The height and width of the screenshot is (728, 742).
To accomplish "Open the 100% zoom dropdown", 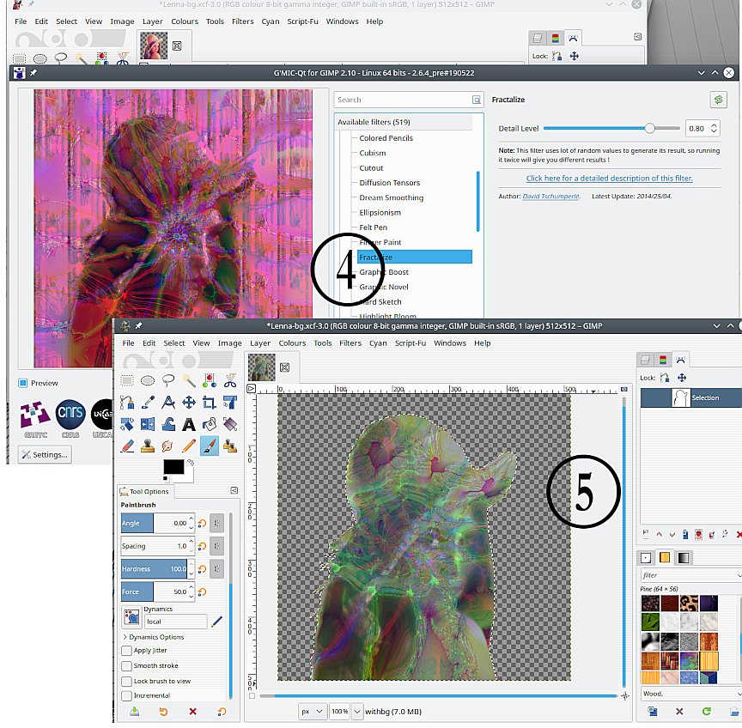I will pyautogui.click(x=357, y=712).
